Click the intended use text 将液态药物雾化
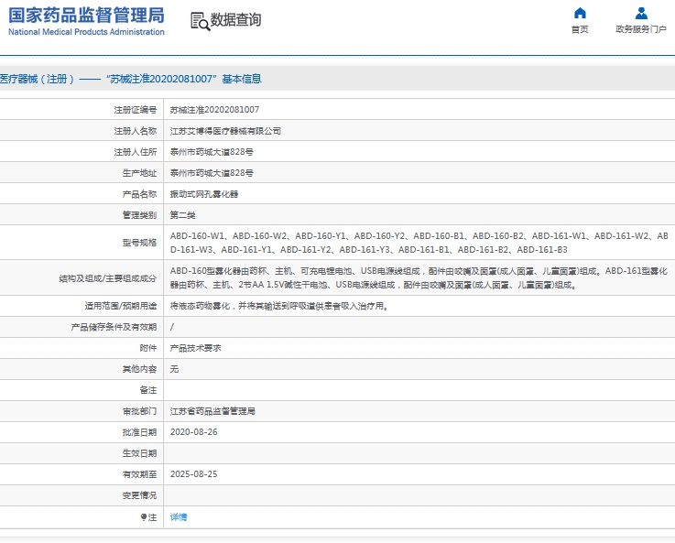675x543 pixels. pos(279,306)
